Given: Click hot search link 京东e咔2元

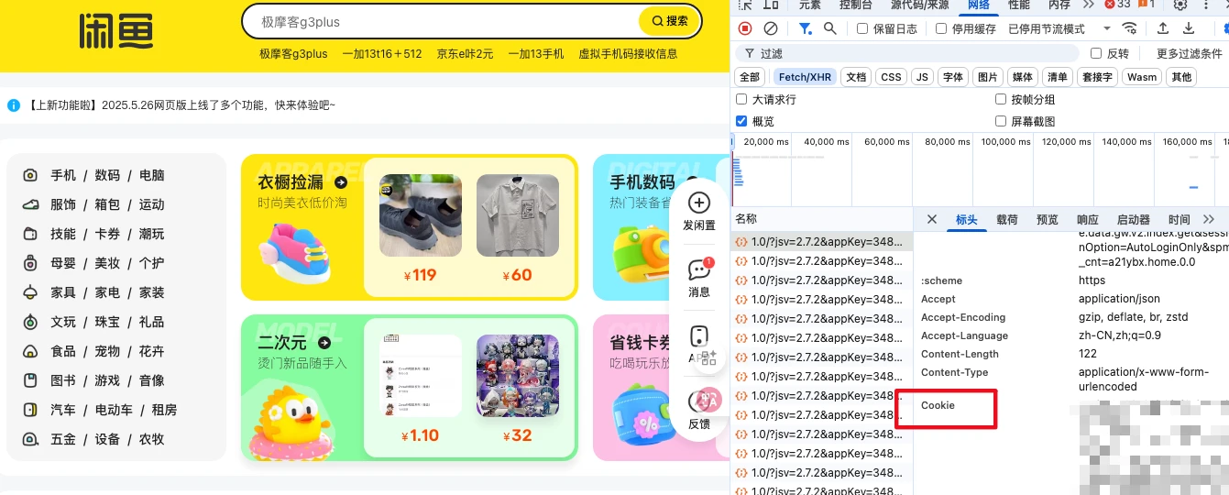Looking at the screenshot, I should (465, 54).
